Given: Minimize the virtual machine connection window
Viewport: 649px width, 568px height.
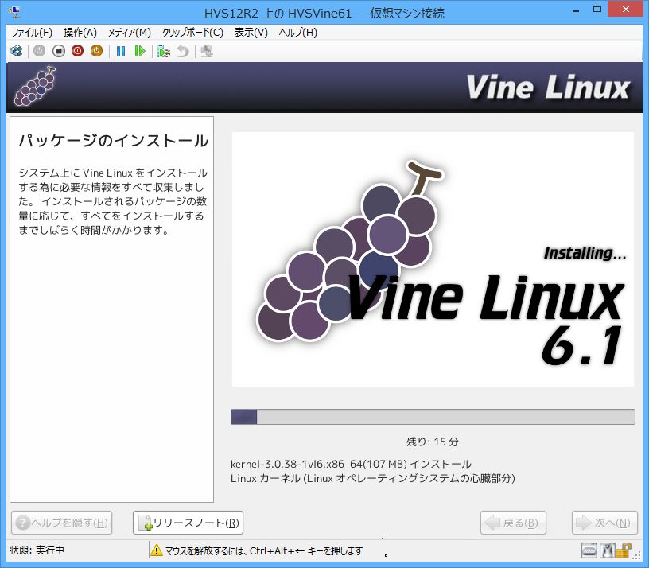Looking at the screenshot, I should click(575, 10).
